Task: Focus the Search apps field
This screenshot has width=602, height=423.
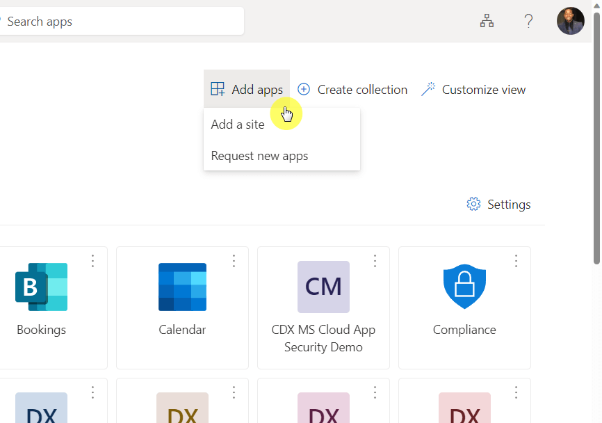Action: click(122, 22)
